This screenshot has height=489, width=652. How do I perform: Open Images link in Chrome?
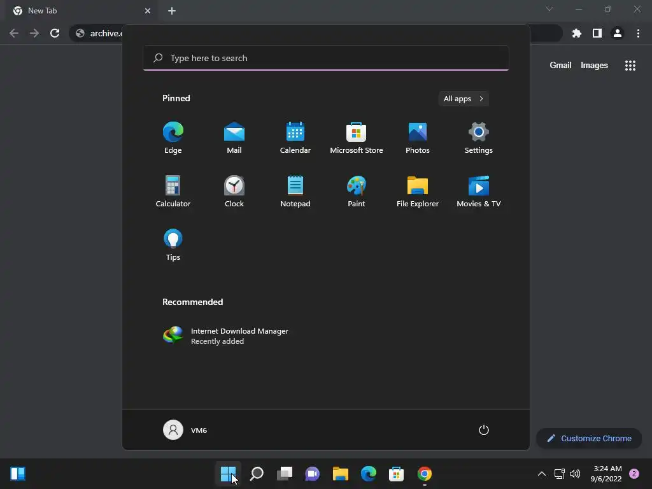tap(594, 66)
